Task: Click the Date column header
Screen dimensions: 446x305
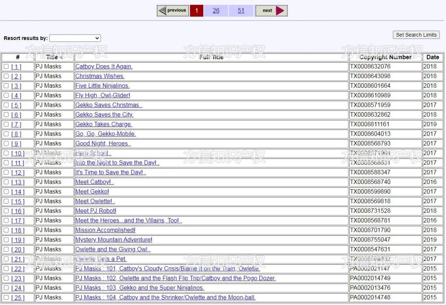Action: (x=433, y=57)
